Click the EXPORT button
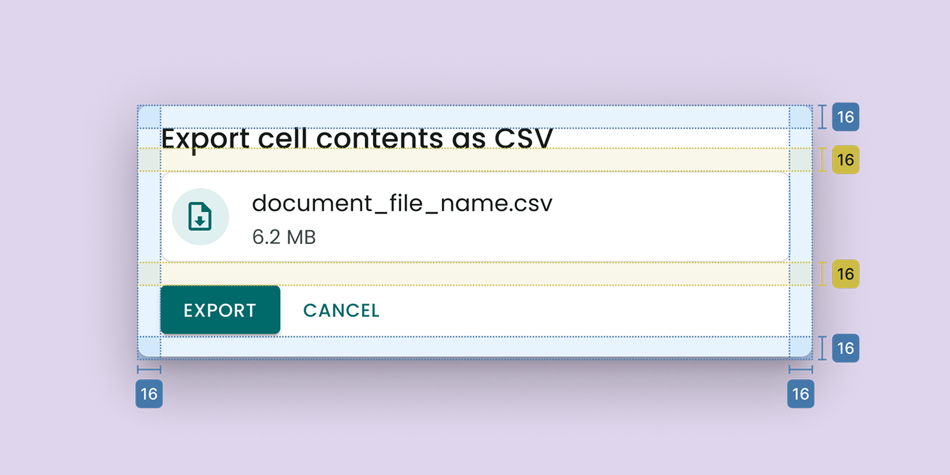This screenshot has width=950, height=475. (220, 310)
